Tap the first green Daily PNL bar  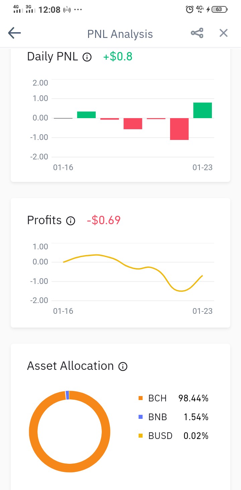coord(86,115)
